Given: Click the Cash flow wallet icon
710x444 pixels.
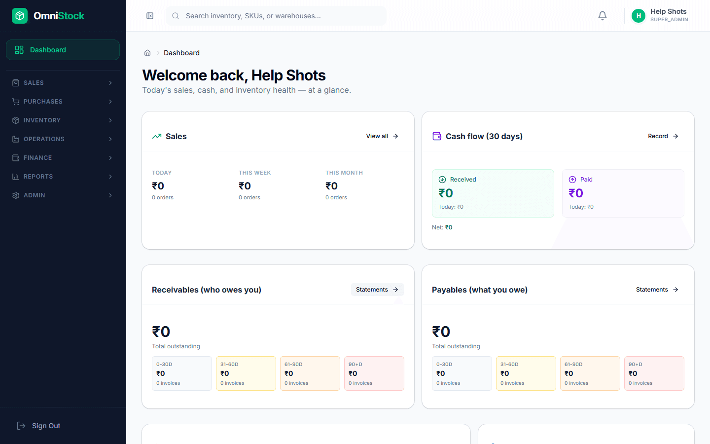Looking at the screenshot, I should pos(437,136).
